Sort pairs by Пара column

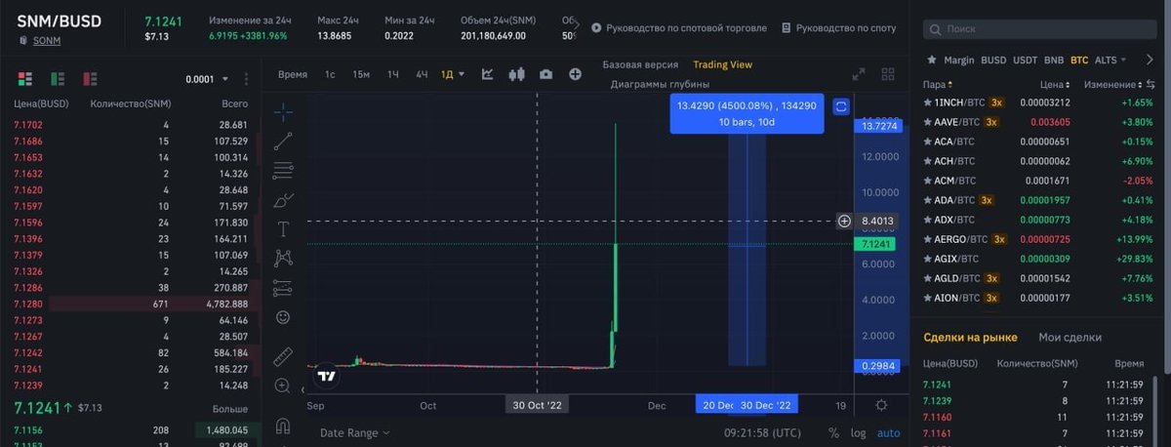pyautogui.click(x=939, y=85)
